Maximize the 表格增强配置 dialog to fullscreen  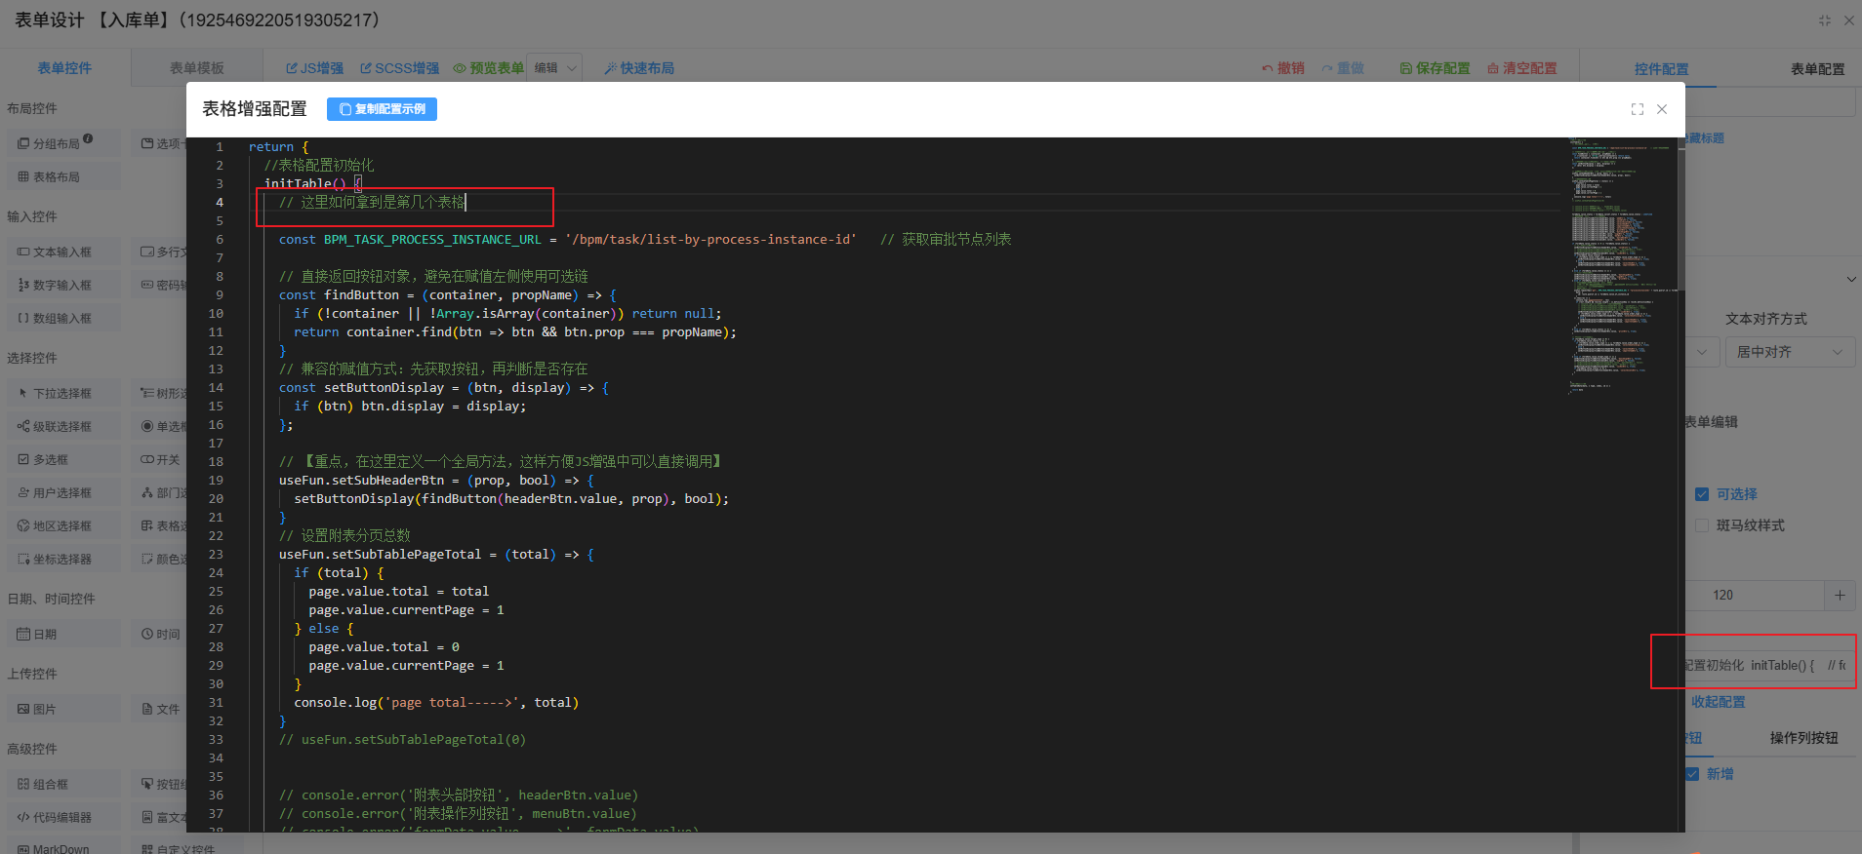coord(1637,109)
